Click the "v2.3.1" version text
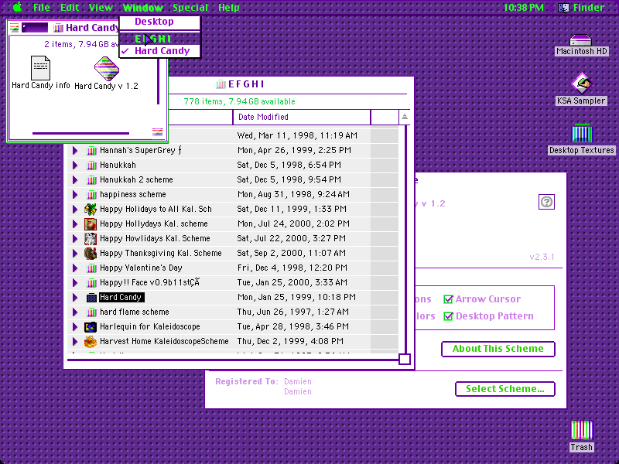 542,258
